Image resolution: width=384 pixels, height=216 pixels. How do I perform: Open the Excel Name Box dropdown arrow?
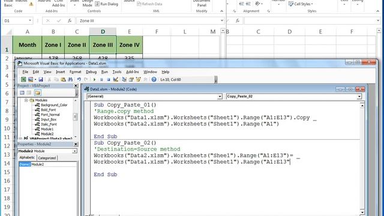pos(30,20)
